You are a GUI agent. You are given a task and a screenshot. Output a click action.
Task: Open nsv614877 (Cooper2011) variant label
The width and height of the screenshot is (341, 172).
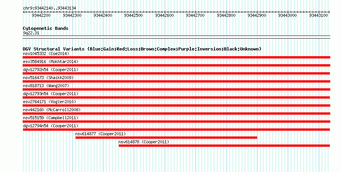pos(100,134)
